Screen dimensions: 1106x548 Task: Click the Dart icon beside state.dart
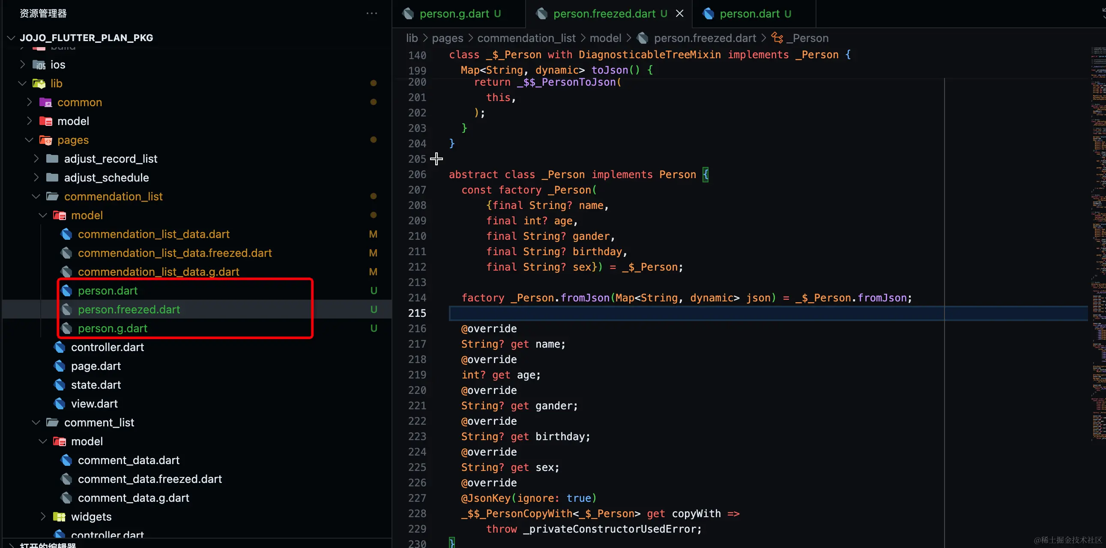pyautogui.click(x=59, y=385)
